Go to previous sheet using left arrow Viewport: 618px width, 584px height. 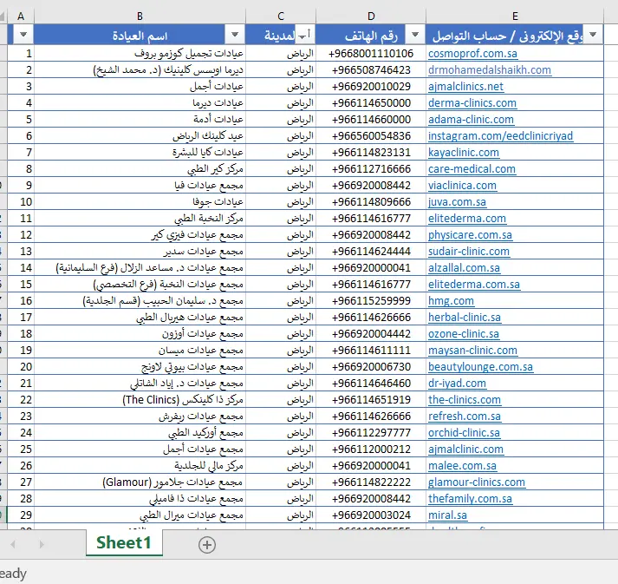click(x=13, y=545)
